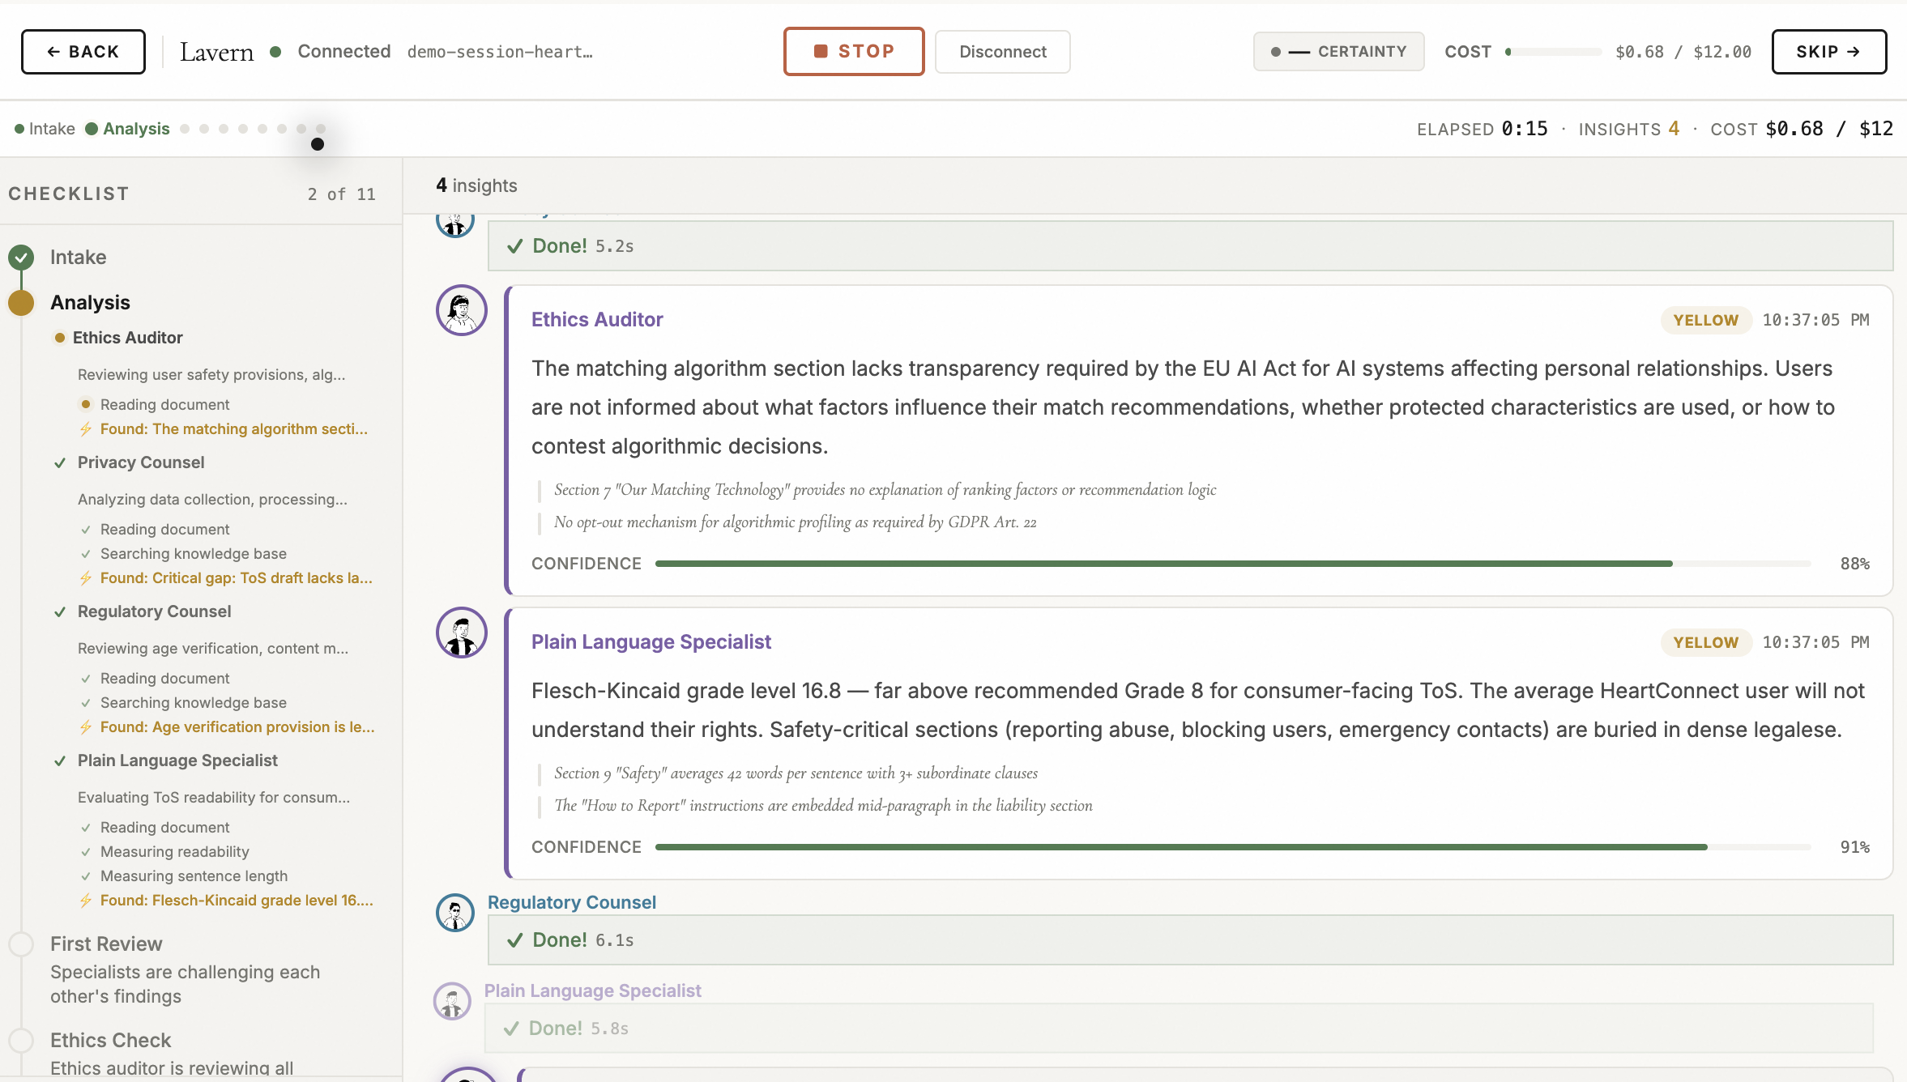Screen dimensions: 1907x1082
Task: Click the Done 6.1s status row
Action: coord(1190,940)
